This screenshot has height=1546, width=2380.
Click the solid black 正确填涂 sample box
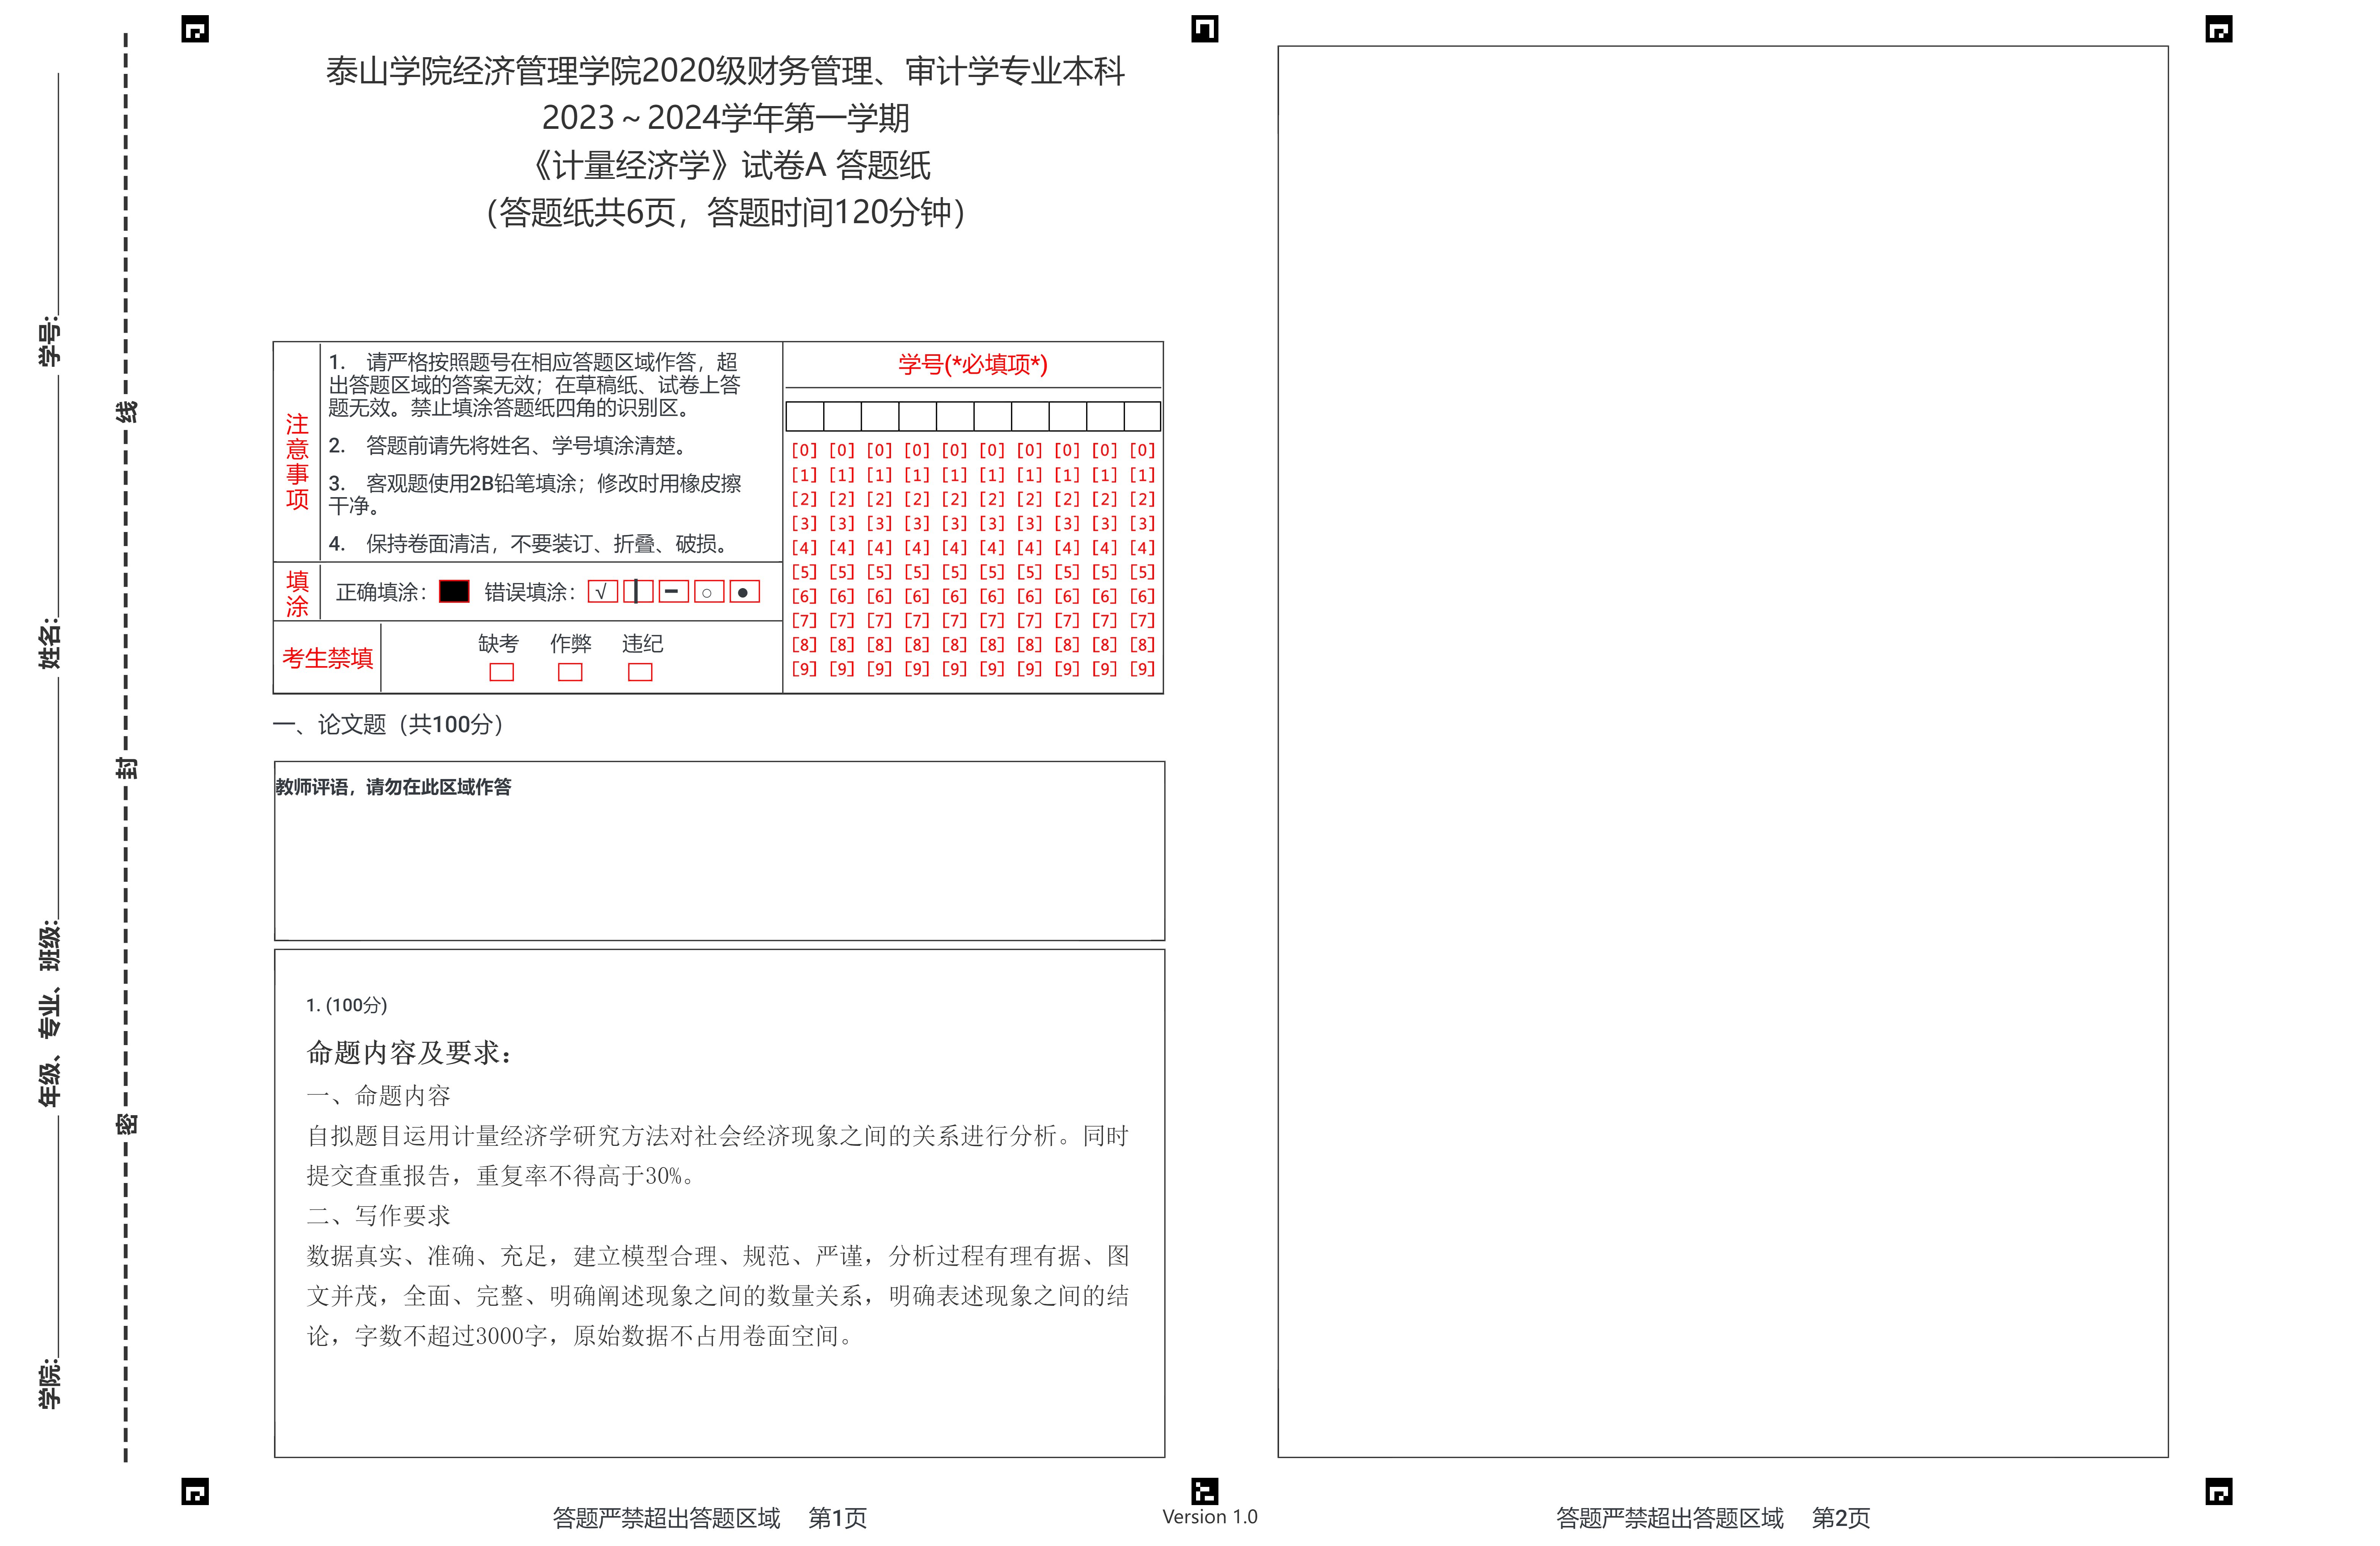454,592
